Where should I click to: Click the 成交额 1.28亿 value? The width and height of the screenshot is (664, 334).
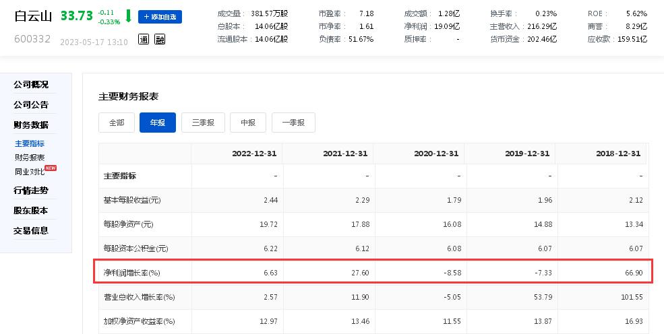(448, 14)
